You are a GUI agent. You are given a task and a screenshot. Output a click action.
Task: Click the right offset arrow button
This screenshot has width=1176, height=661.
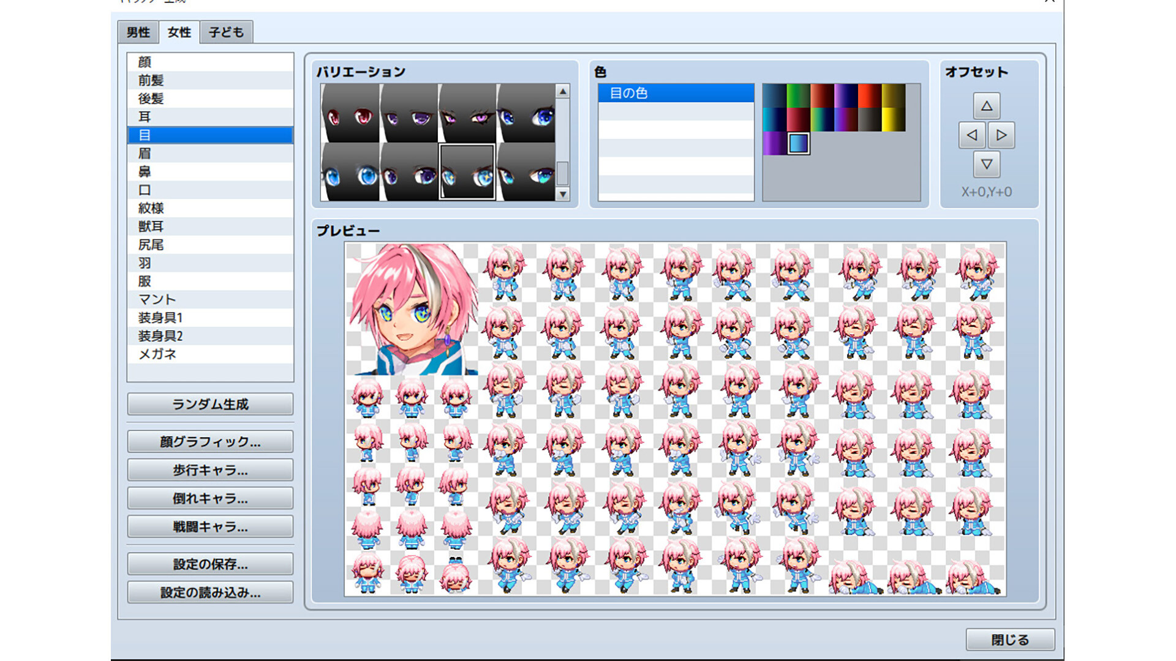click(x=1002, y=135)
